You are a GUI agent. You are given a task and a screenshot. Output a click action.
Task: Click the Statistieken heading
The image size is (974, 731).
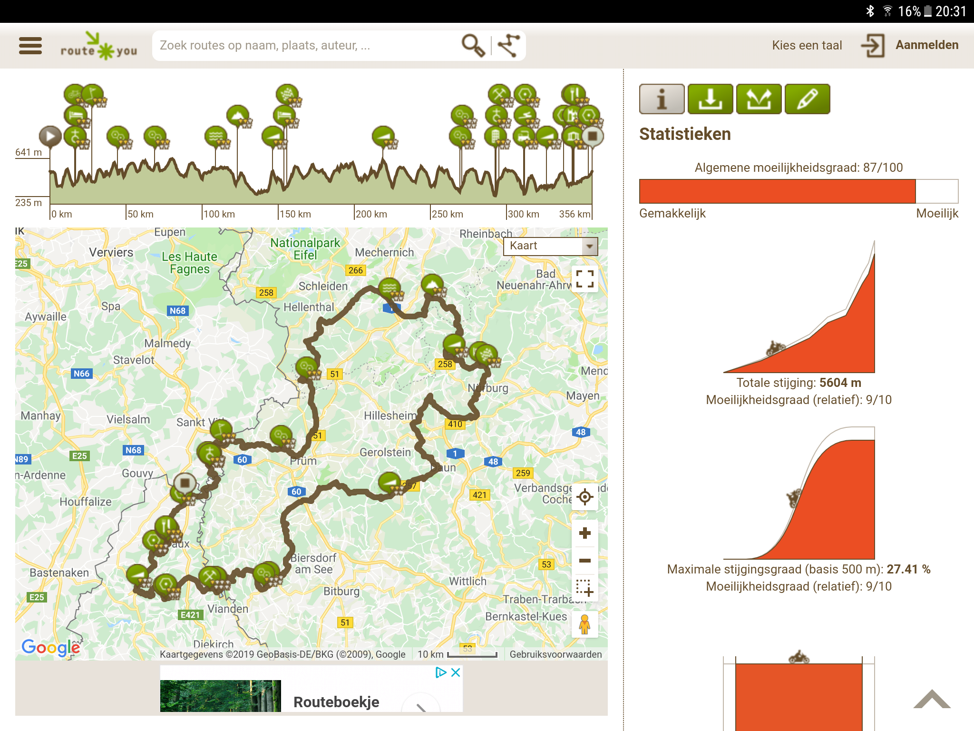685,134
